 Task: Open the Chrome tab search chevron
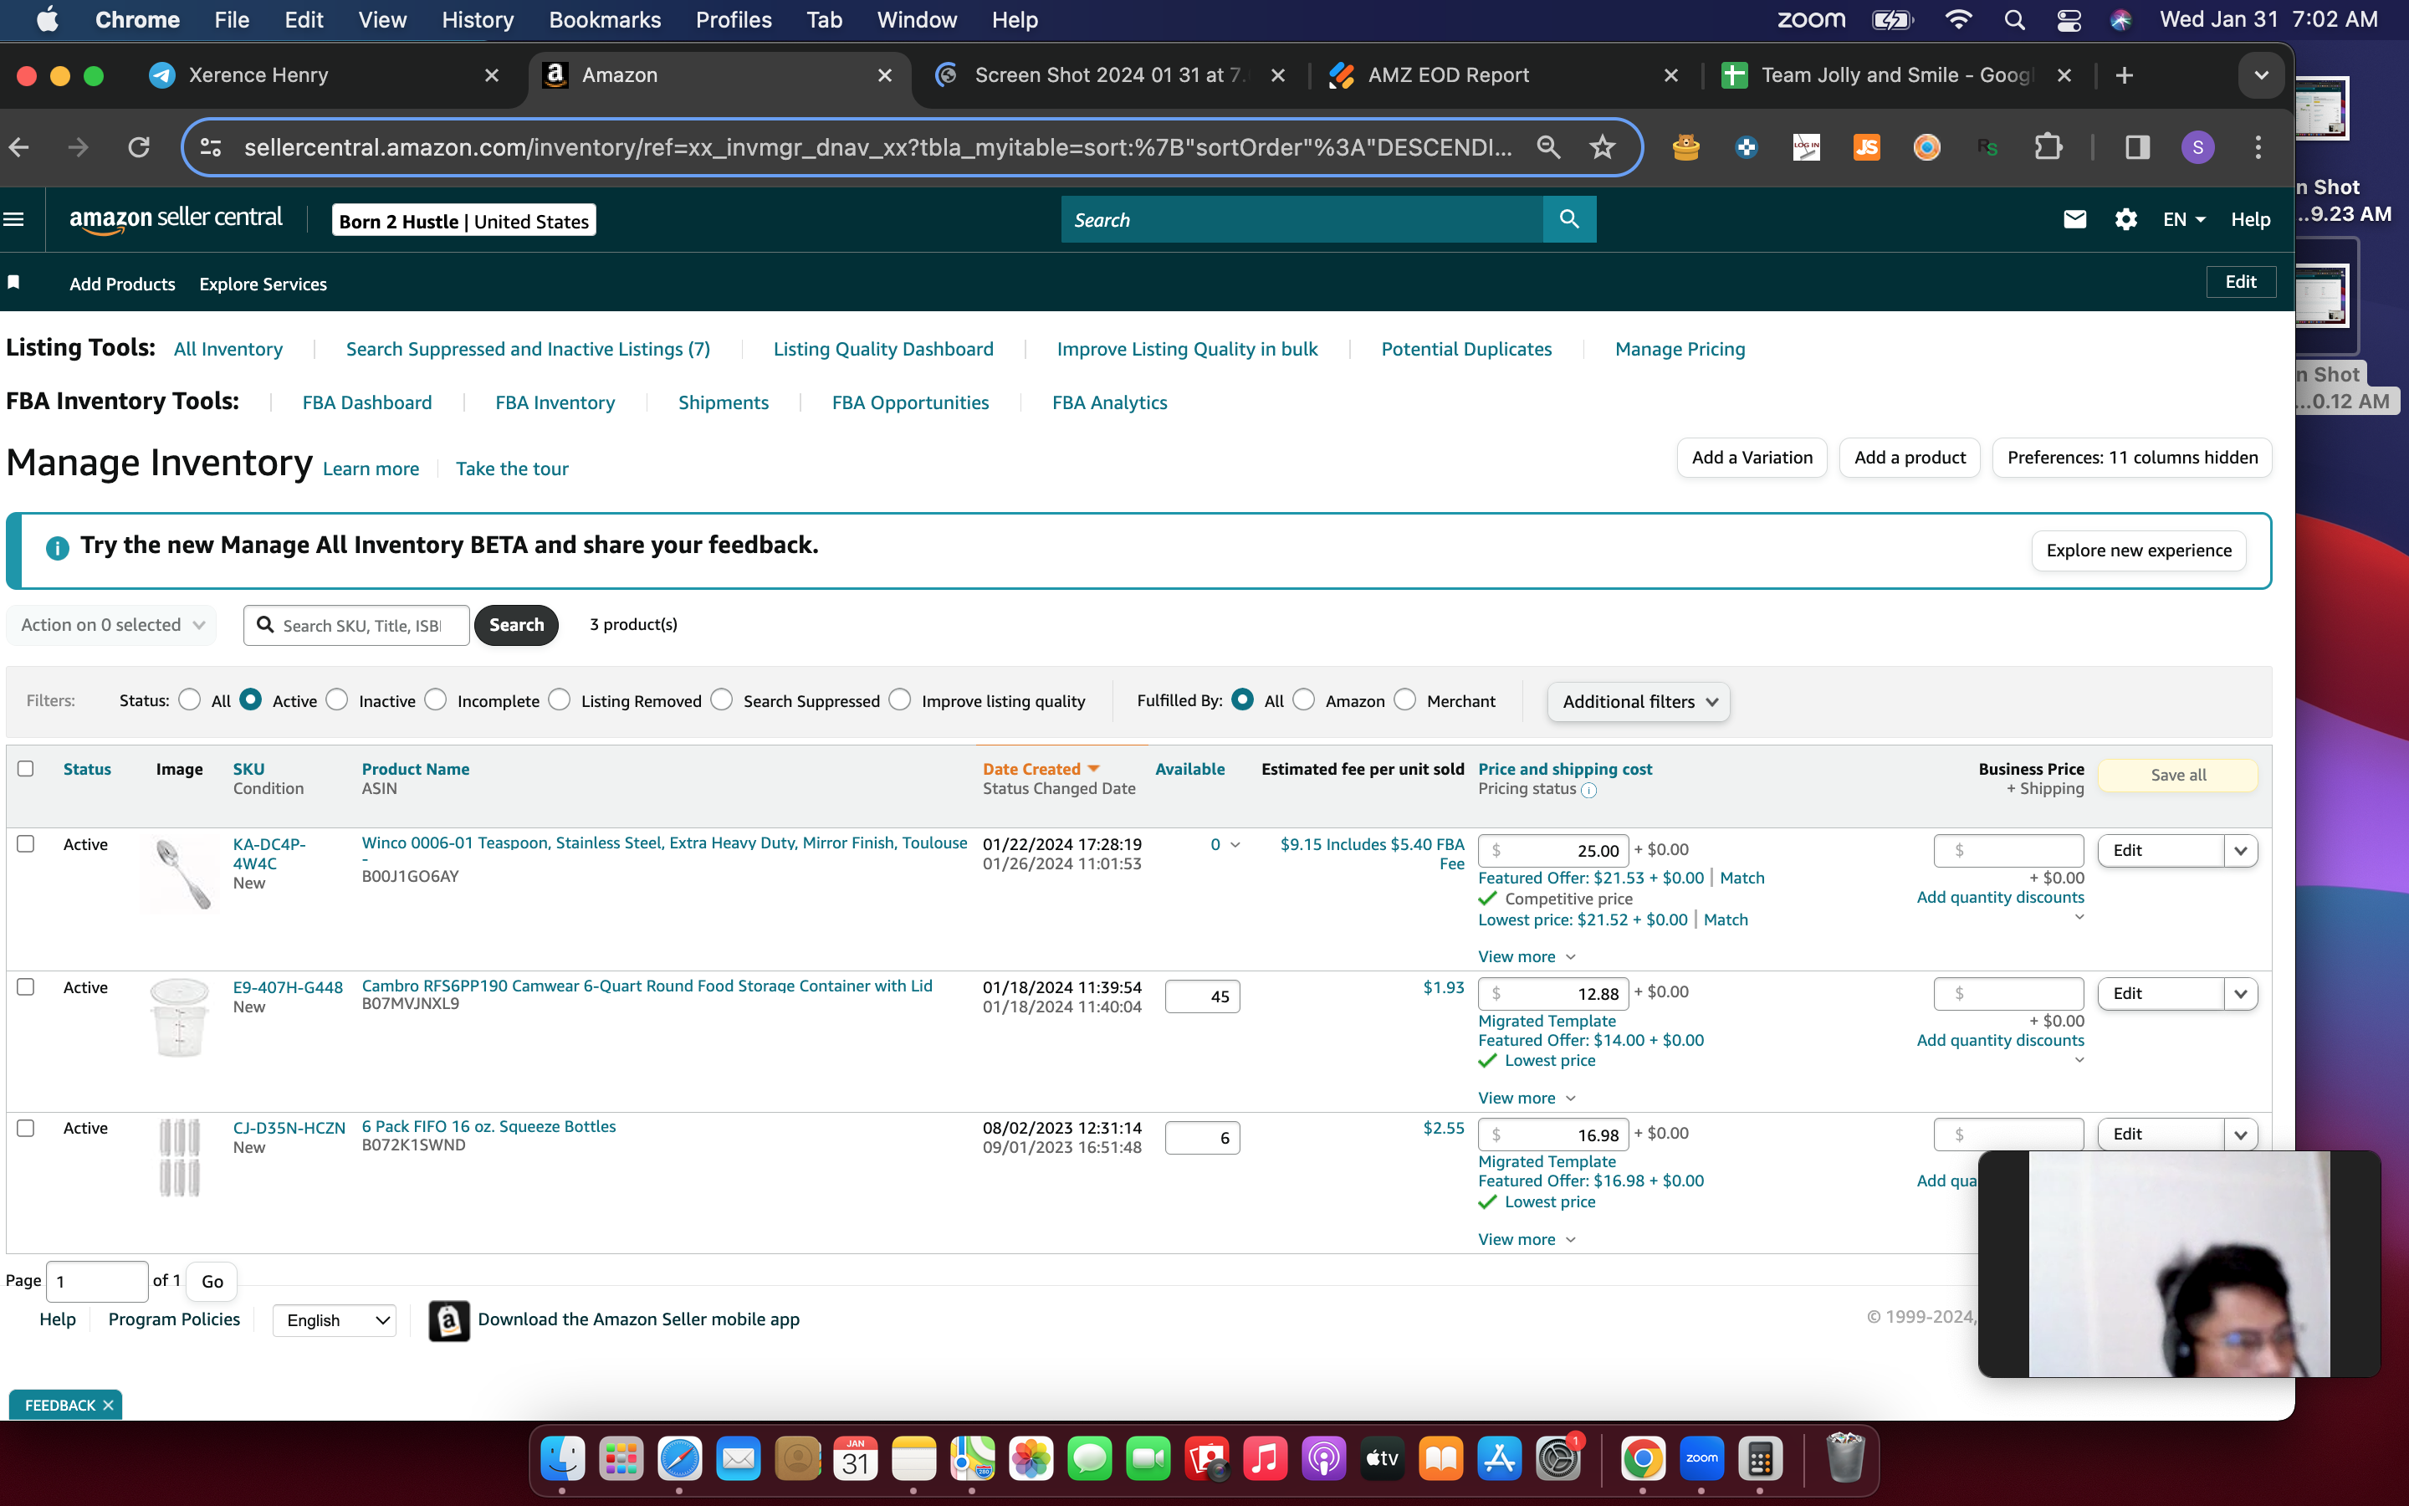[2261, 75]
